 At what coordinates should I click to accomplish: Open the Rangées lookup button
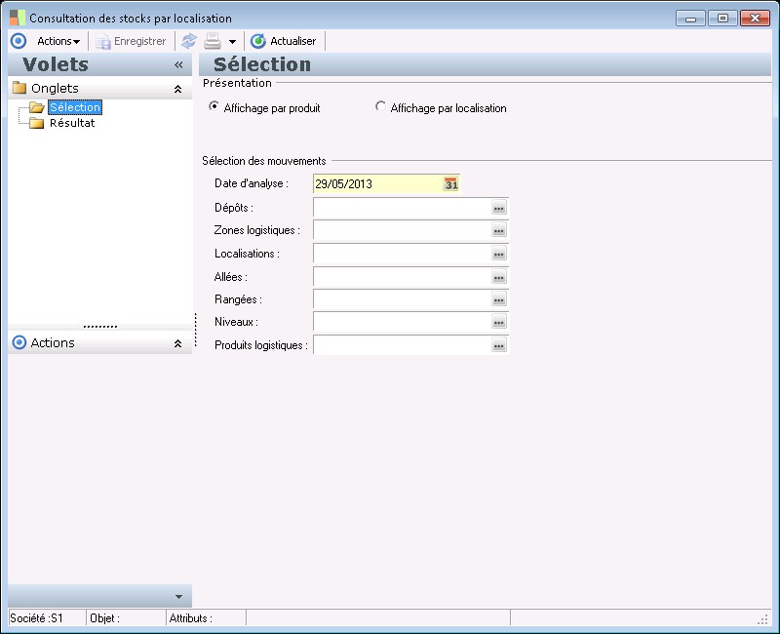(x=499, y=299)
